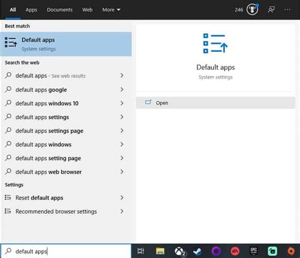Expand arrow for 'default apps web browser'
The image size is (300, 258).
click(122, 171)
